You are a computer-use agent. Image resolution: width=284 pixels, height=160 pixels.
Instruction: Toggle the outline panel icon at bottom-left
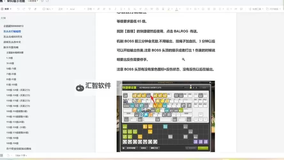point(2,156)
